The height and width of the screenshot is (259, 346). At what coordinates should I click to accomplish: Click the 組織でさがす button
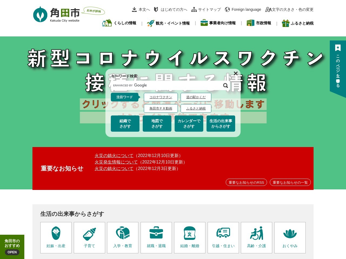click(125, 124)
